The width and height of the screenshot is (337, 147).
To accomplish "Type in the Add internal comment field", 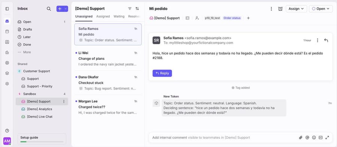I will [224, 138].
